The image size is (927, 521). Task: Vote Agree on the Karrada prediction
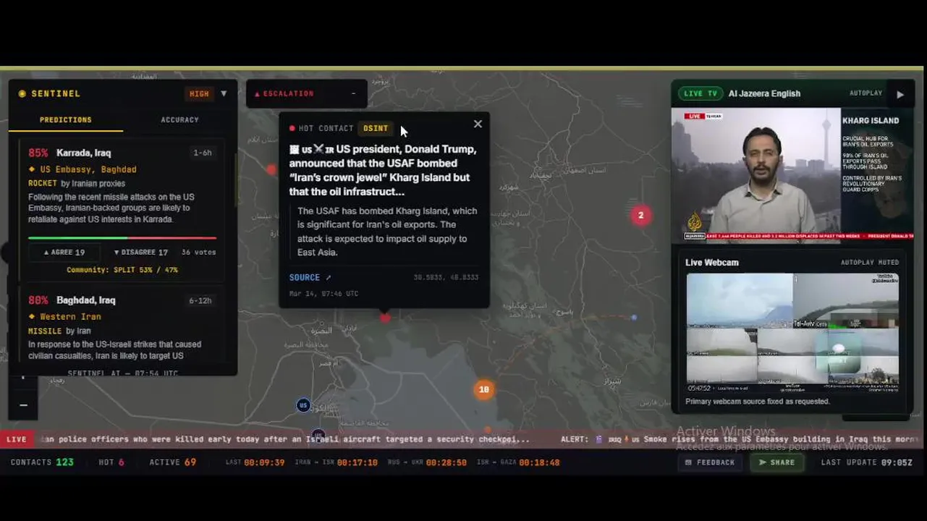(64, 253)
